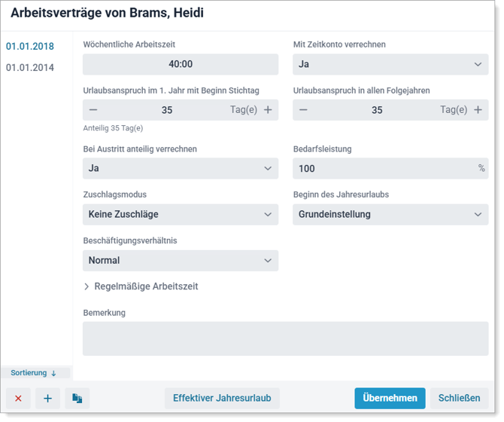Viewport: 504px width, 422px height.
Task: Select the 01.01.2014 contract entry
Action: click(x=30, y=68)
